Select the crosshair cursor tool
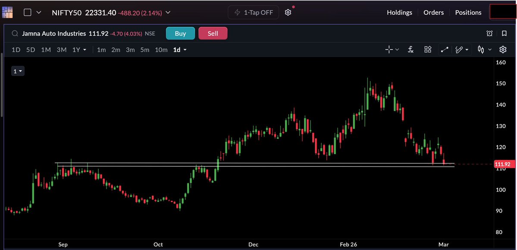The width and height of the screenshot is (517, 250). 389,50
